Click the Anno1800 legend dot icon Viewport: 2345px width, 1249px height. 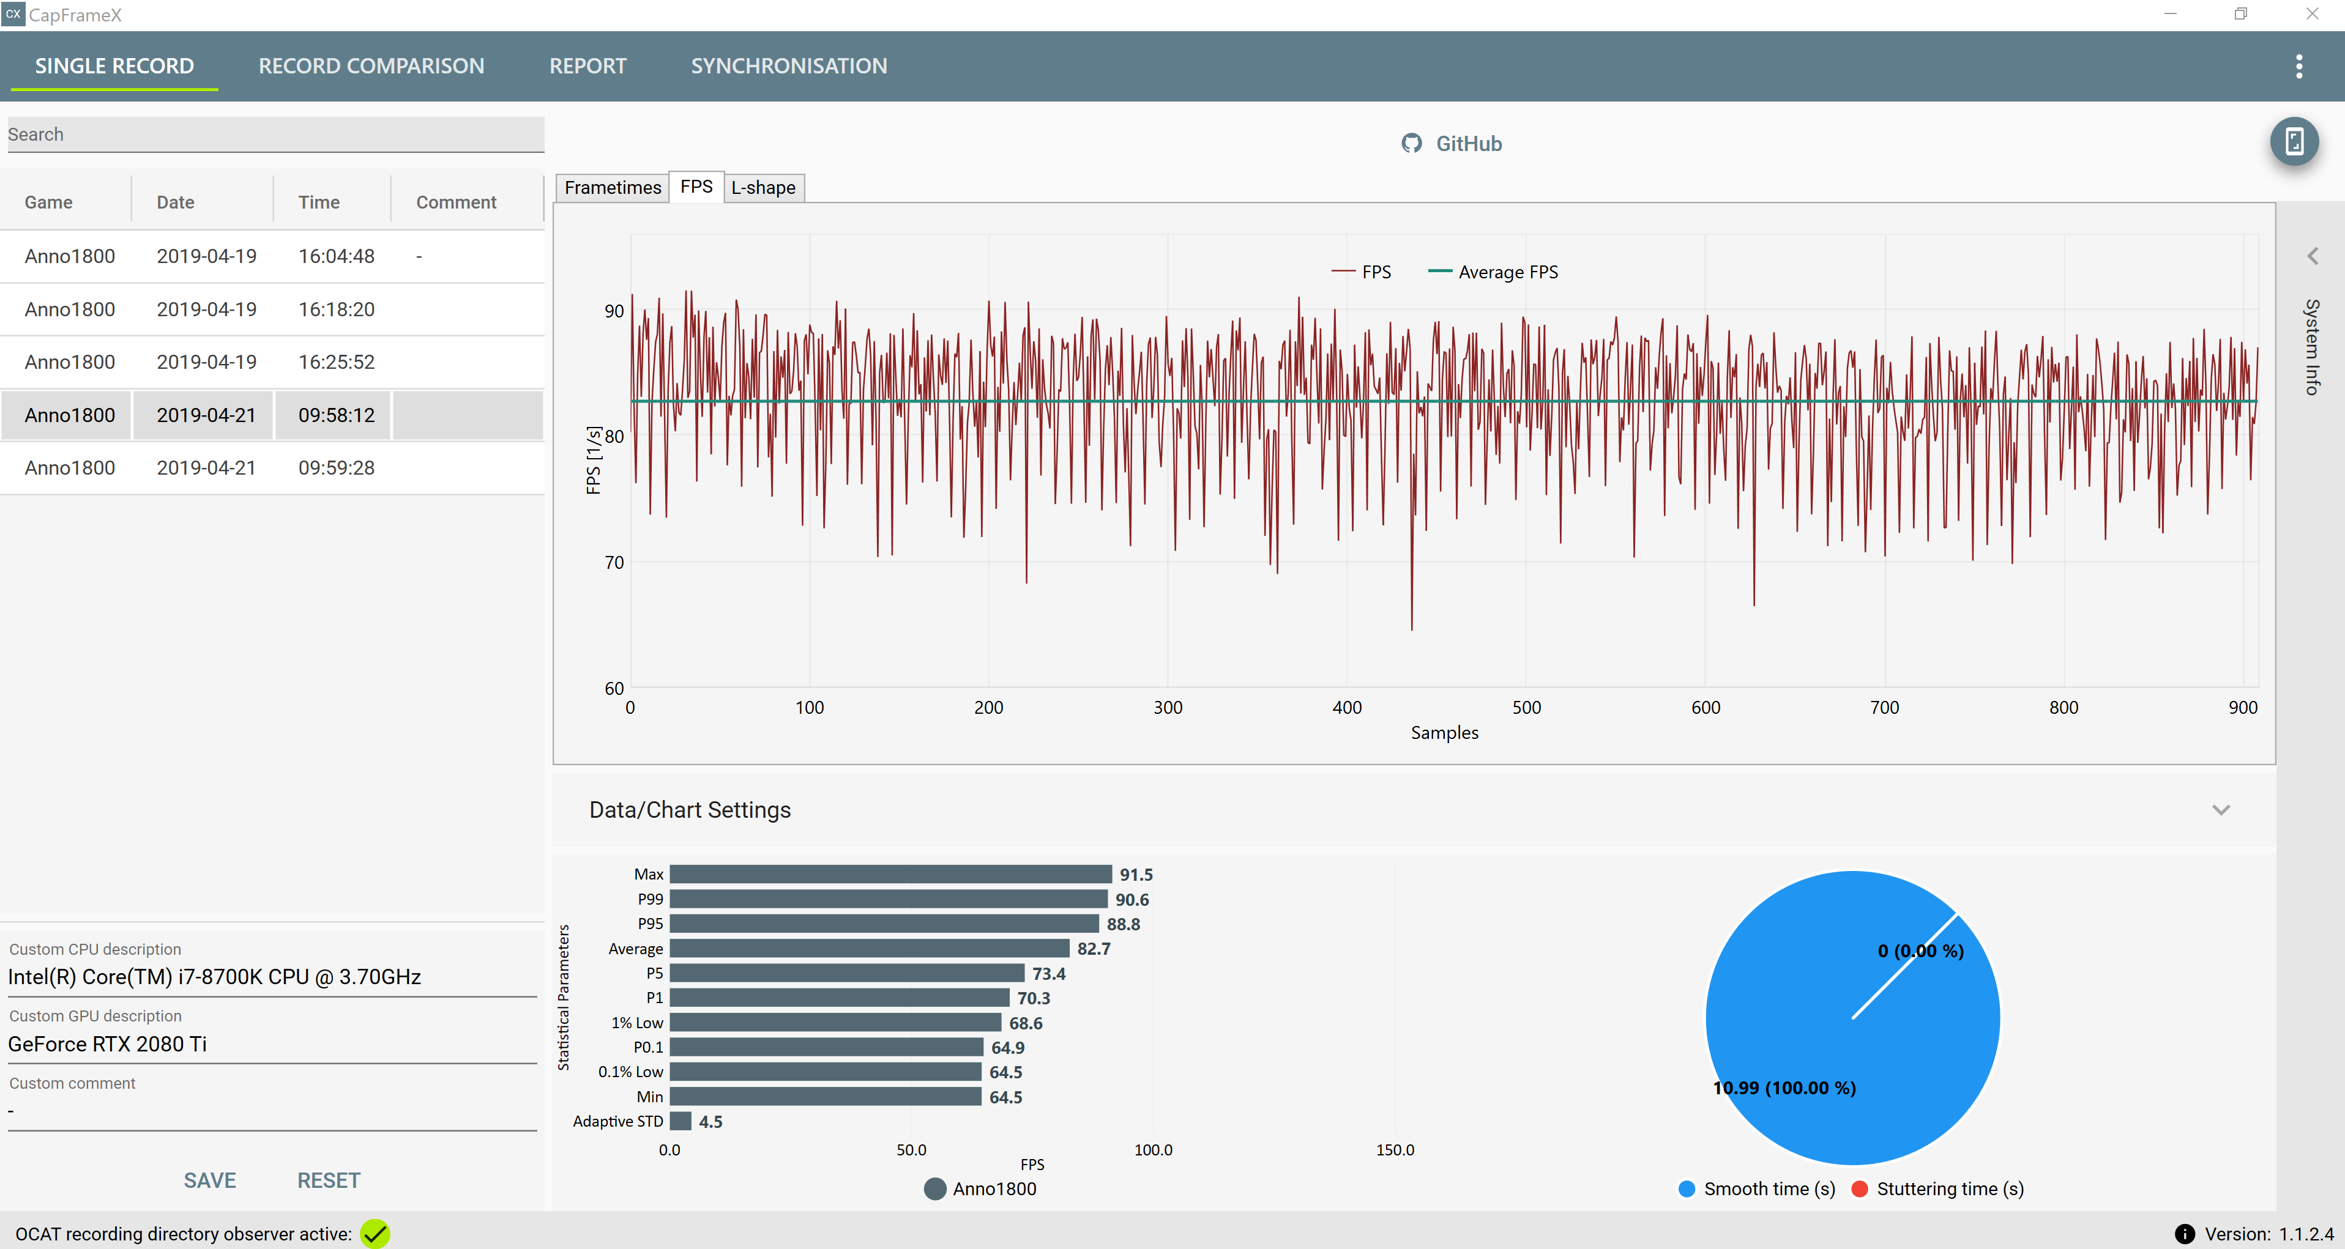(934, 1189)
